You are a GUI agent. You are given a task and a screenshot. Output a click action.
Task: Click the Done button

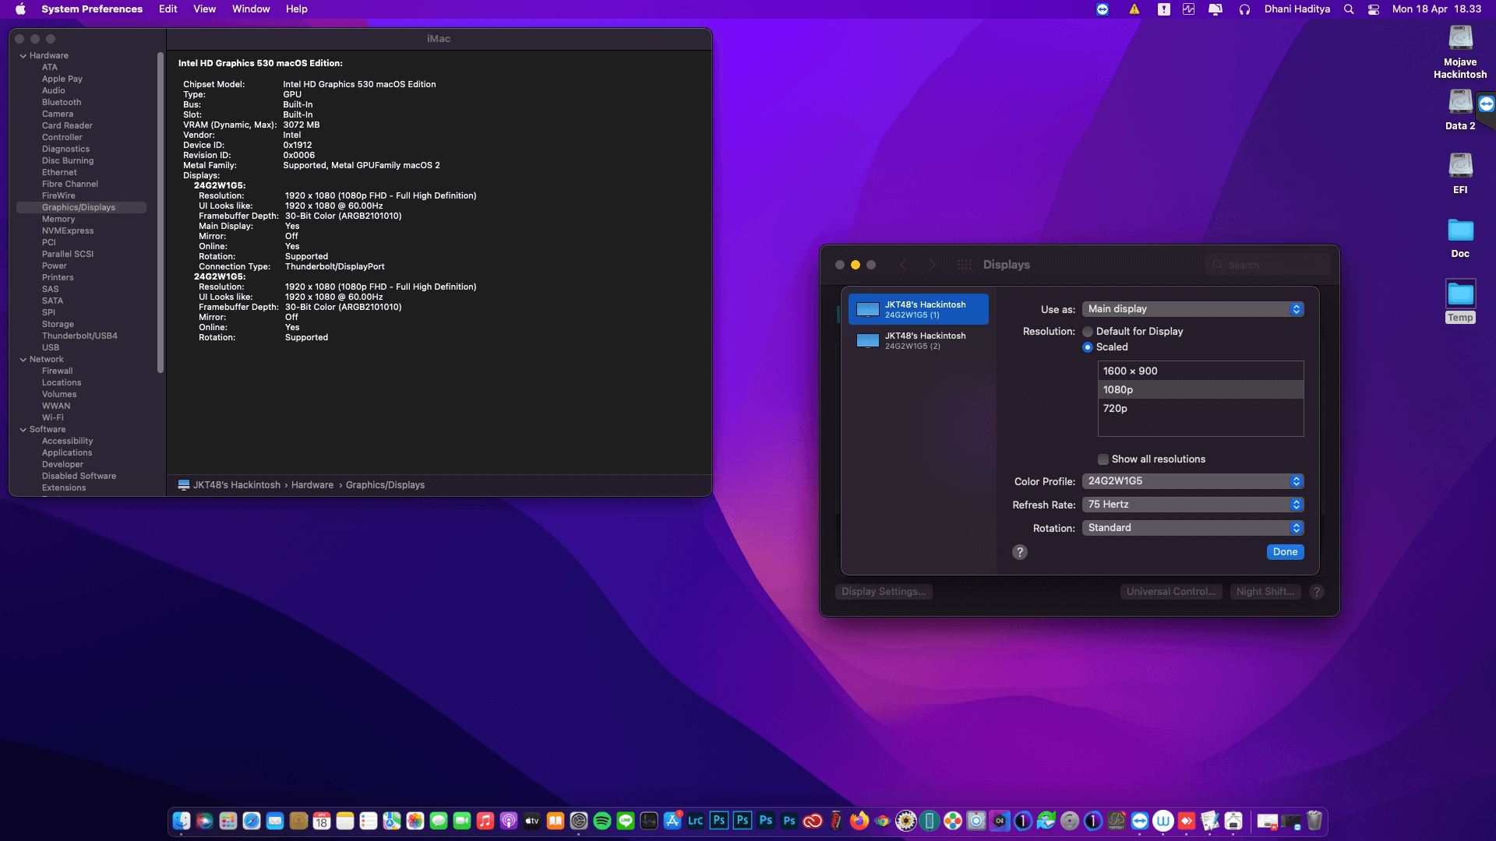1285,552
